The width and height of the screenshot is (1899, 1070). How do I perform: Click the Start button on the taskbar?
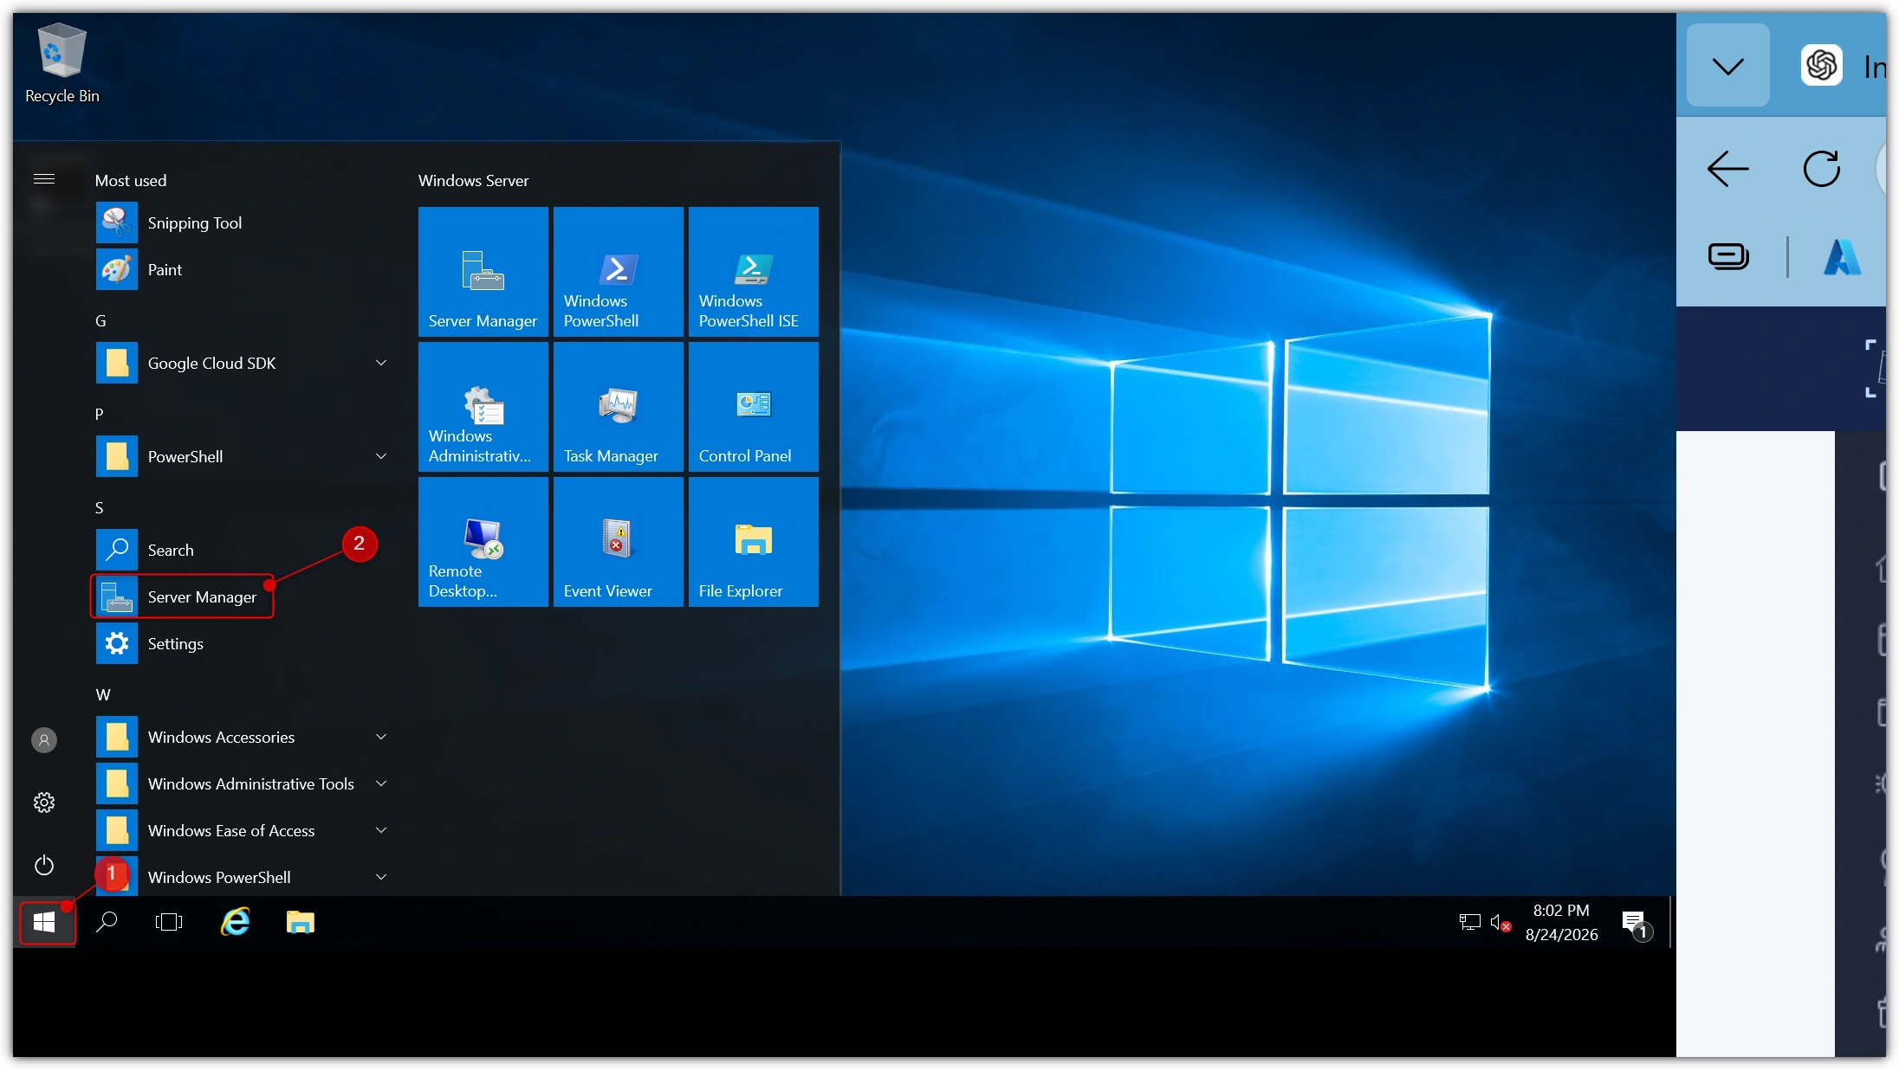(x=45, y=923)
